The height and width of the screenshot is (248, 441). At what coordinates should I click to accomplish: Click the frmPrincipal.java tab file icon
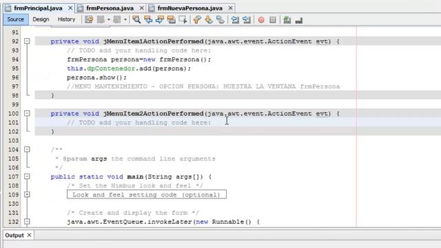coord(8,8)
